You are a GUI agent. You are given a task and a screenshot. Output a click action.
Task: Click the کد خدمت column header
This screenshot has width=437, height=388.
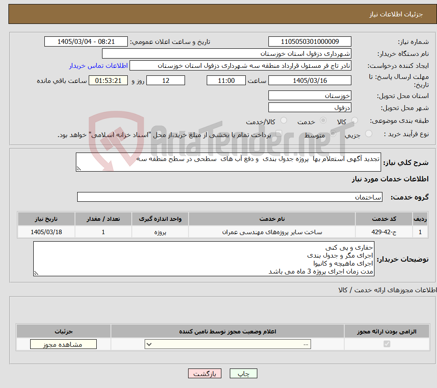click(x=384, y=219)
